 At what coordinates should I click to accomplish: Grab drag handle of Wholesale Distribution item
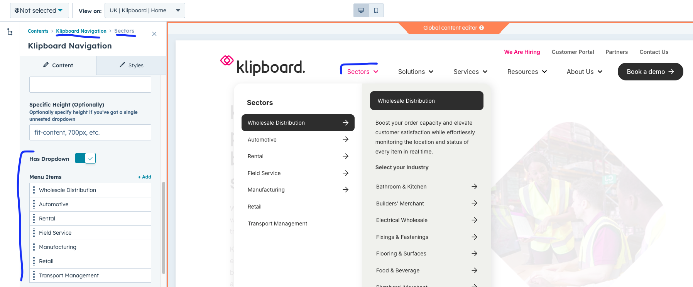point(34,190)
